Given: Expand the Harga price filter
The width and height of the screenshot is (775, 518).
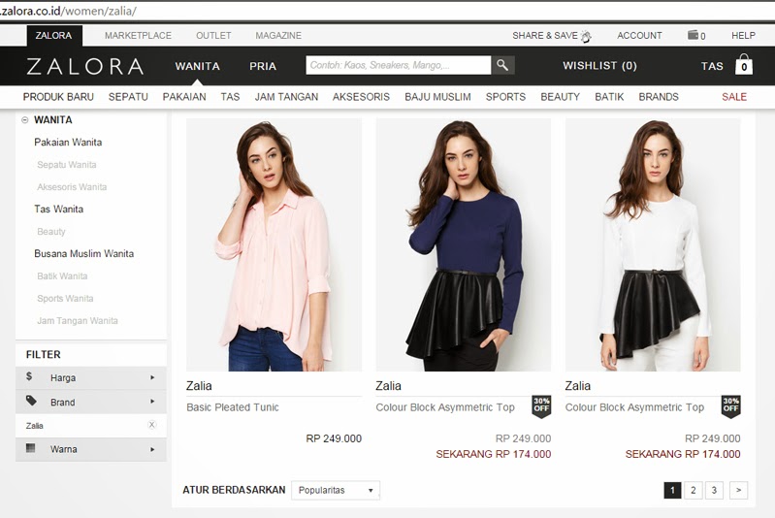Looking at the screenshot, I should 91,377.
